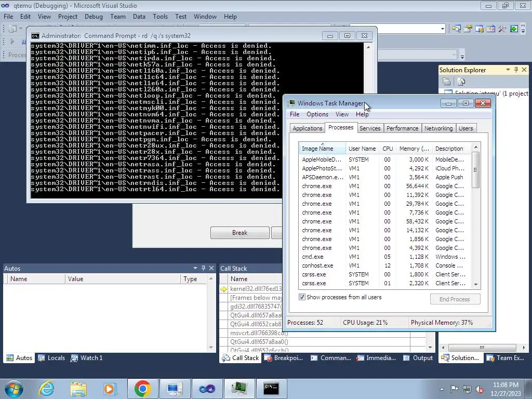
Task: Click the Break button in the dialog
Action: (x=240, y=232)
